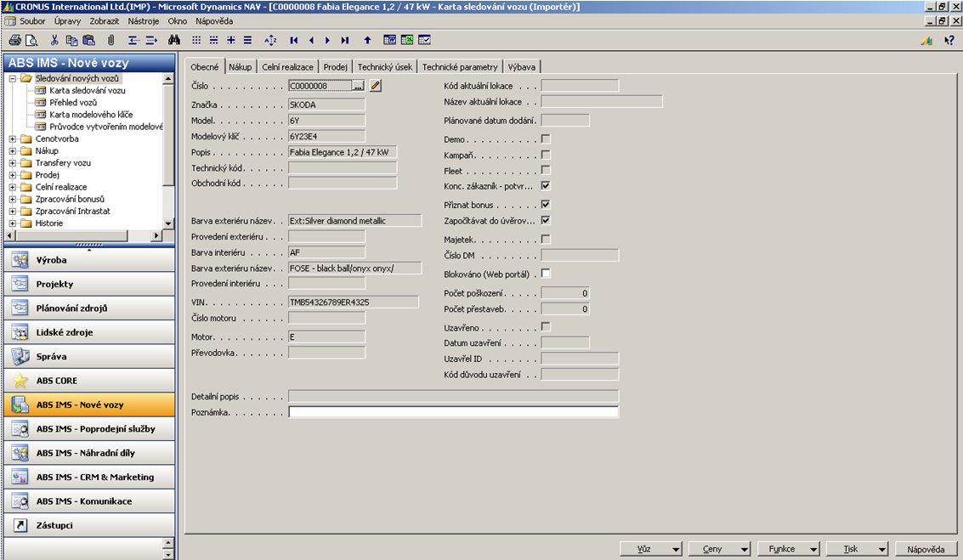Click the paperclip Links icon
The height and width of the screenshot is (560, 963).
(x=111, y=41)
